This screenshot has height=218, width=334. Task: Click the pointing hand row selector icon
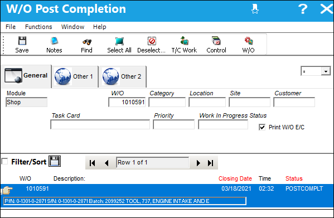click(x=7, y=190)
